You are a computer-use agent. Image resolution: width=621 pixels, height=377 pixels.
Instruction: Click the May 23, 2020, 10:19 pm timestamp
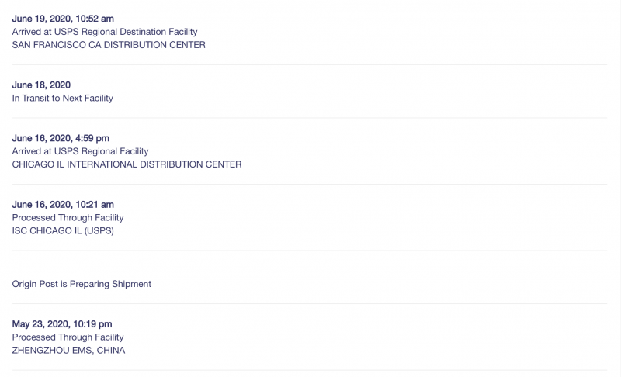pos(62,324)
